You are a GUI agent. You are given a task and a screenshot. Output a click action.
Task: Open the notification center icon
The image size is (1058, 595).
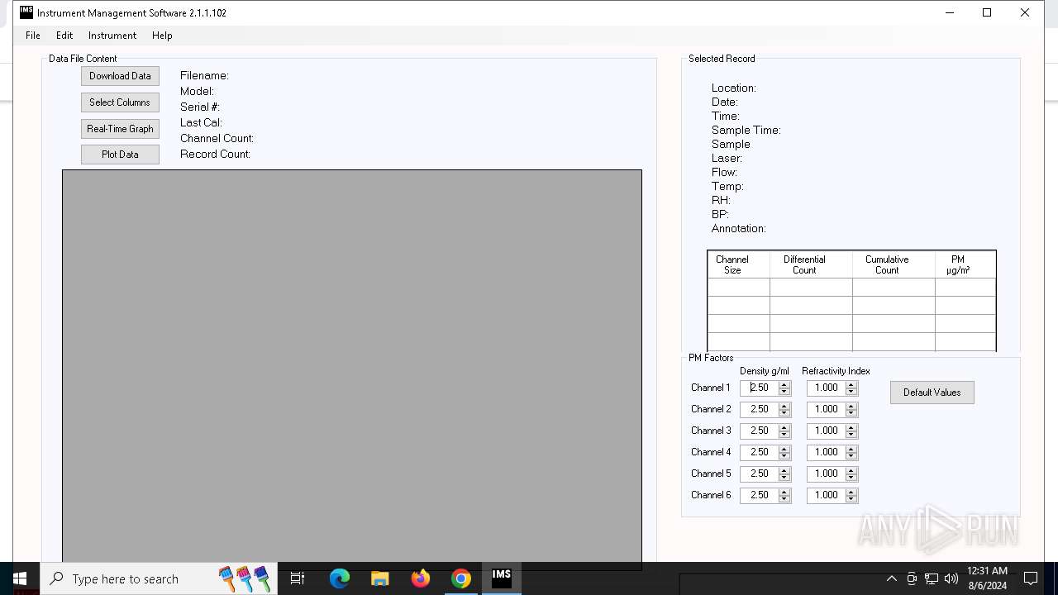coord(1031,578)
